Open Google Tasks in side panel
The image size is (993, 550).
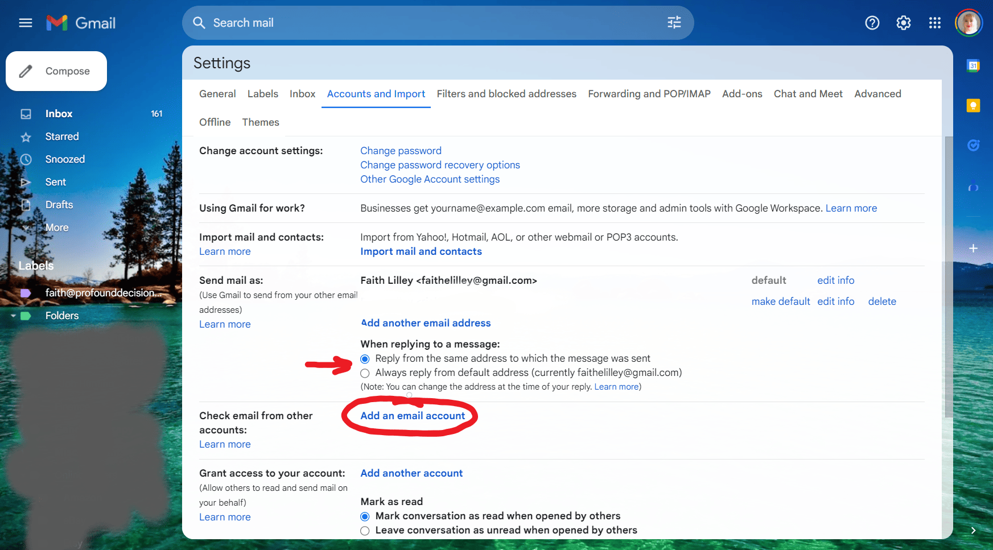(973, 146)
